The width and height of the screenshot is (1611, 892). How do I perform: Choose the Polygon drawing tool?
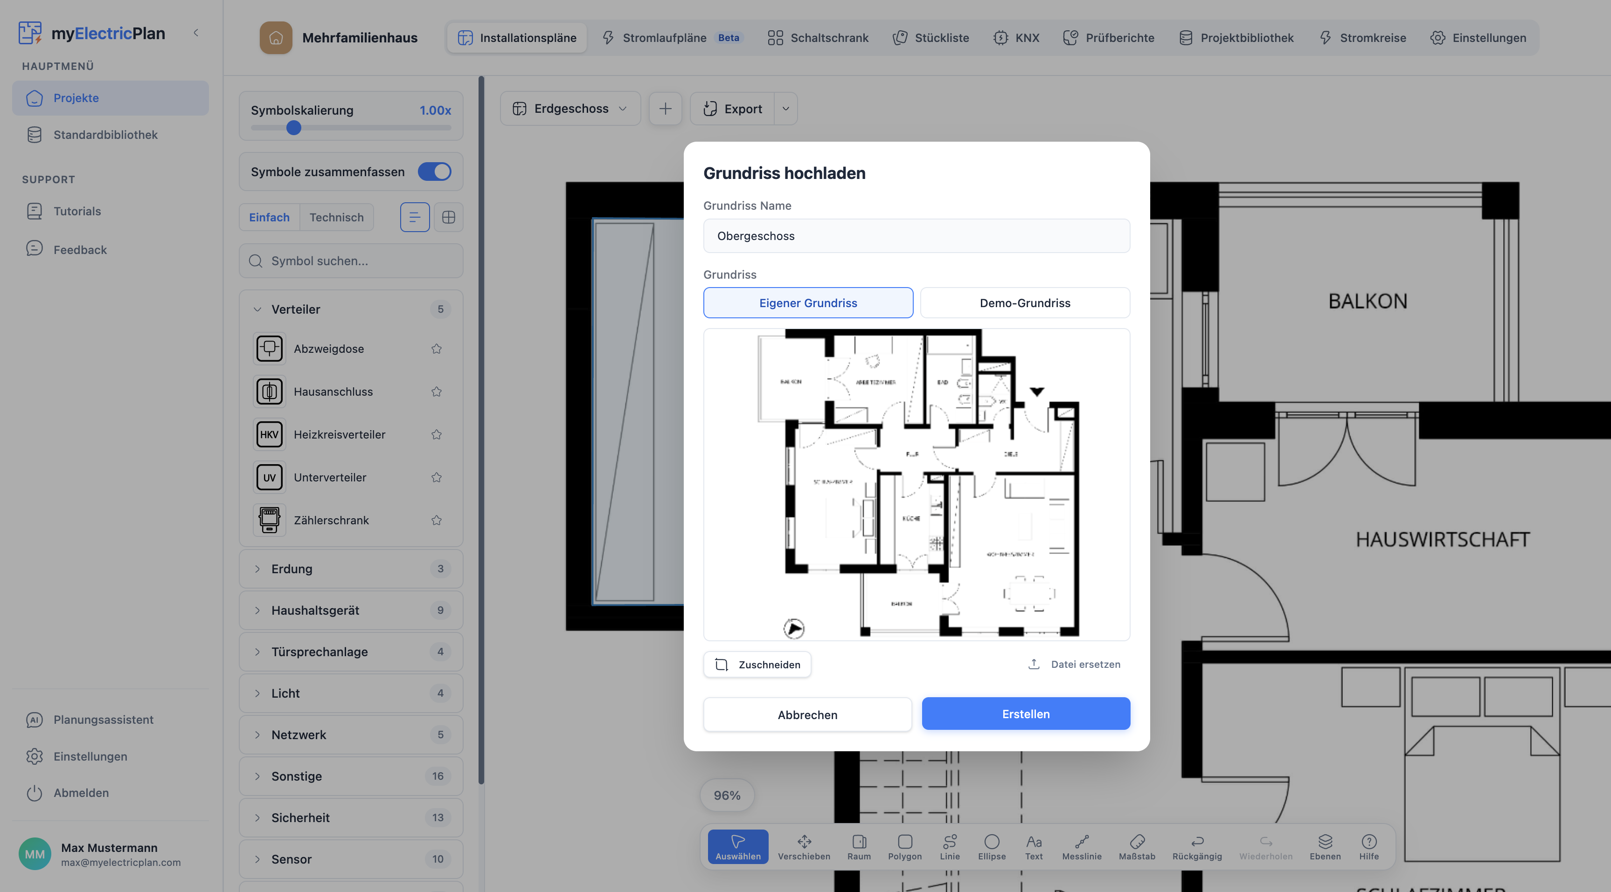(x=905, y=847)
